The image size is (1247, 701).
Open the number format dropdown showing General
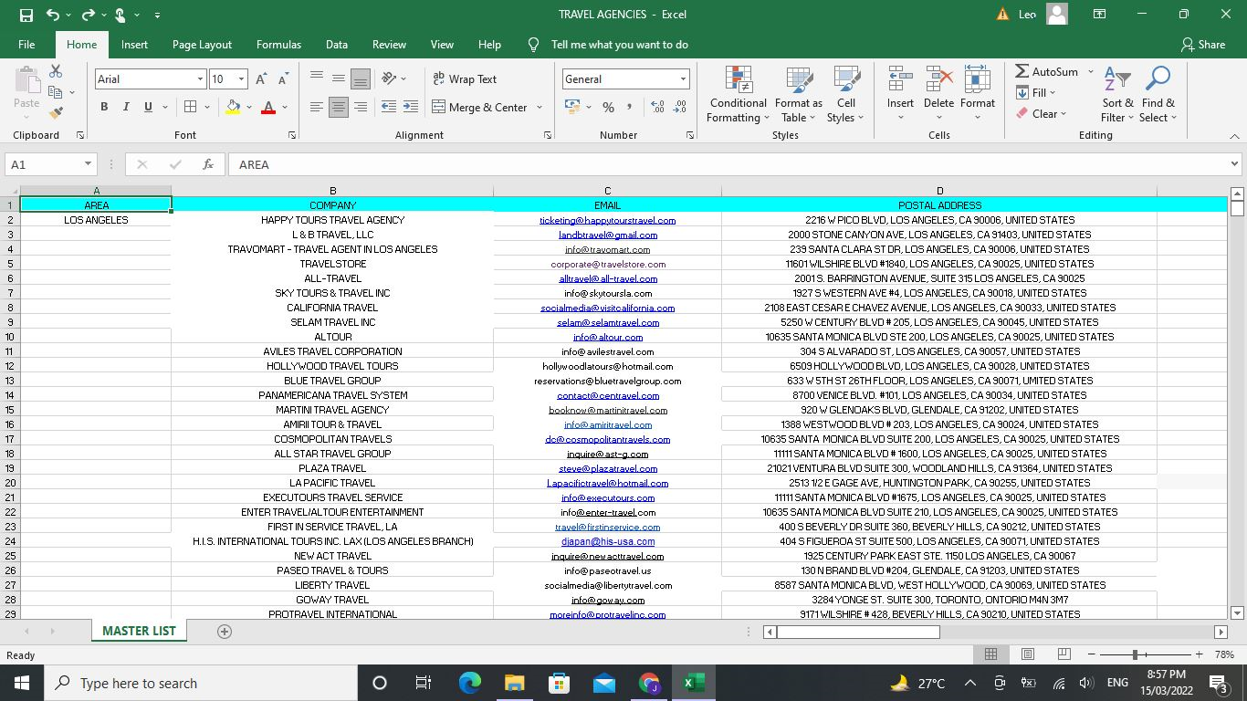tap(682, 79)
